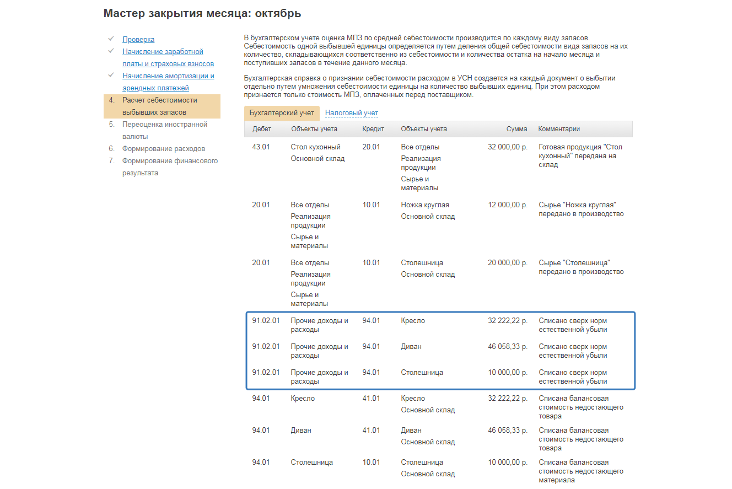
Task: Click the Ножка круглая credit object
Action: click(x=425, y=205)
